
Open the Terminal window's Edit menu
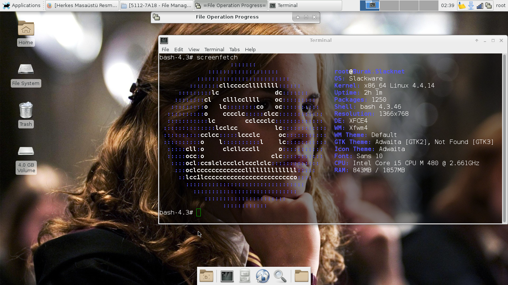[x=179, y=49]
